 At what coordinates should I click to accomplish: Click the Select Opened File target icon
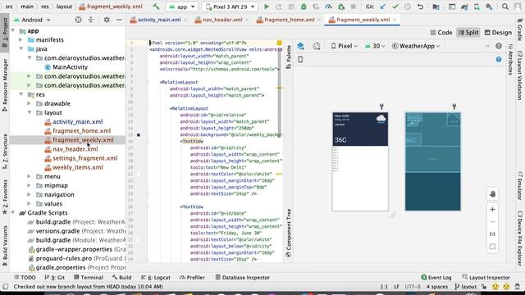[x=79, y=20]
